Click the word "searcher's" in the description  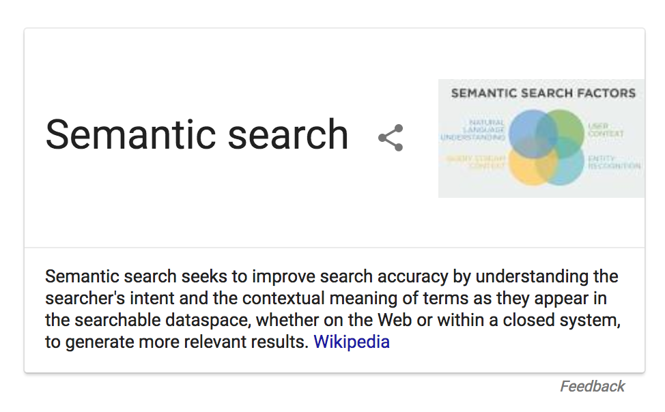(85, 298)
